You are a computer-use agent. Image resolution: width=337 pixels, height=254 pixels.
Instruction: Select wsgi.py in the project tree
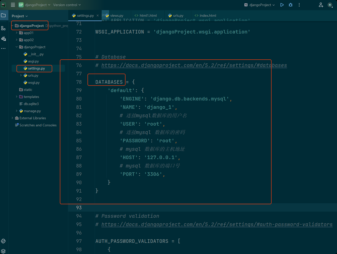(x=34, y=82)
